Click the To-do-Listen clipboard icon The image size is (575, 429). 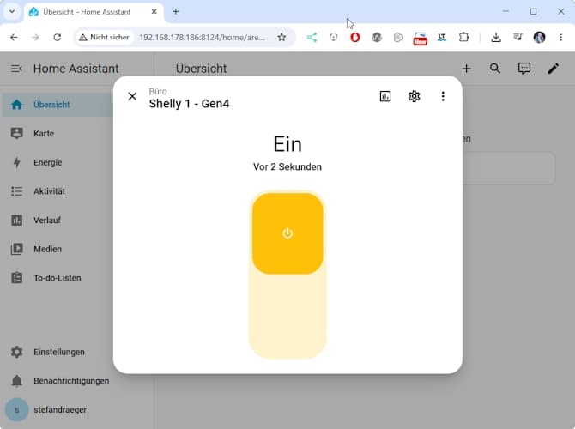click(16, 278)
